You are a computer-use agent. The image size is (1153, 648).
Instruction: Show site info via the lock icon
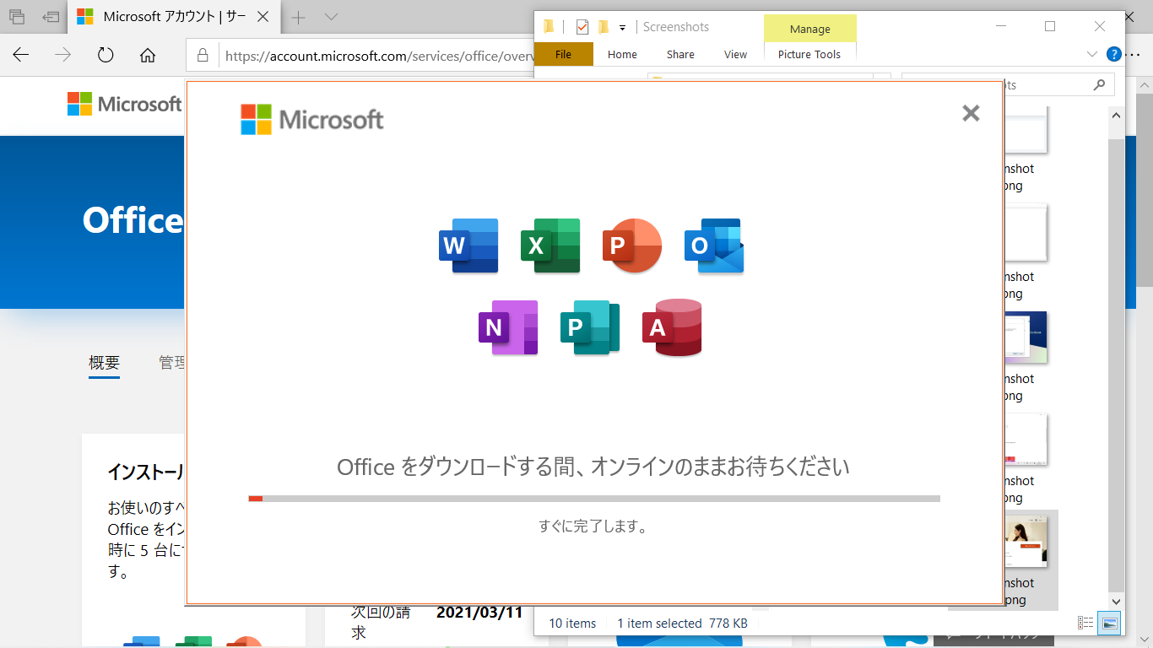click(203, 56)
